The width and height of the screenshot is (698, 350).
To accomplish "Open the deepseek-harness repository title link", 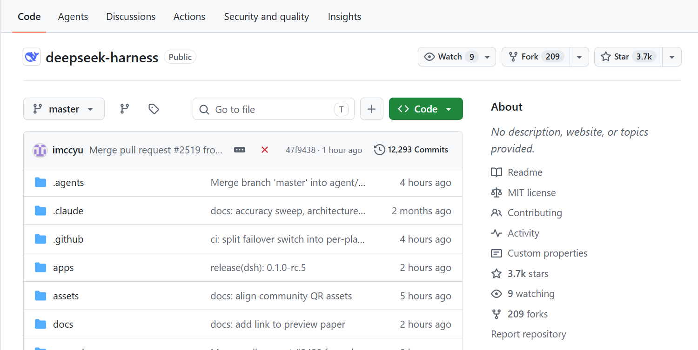I will (x=102, y=58).
